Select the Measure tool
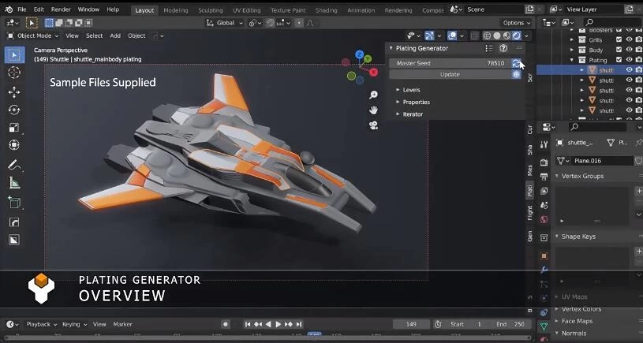This screenshot has width=643, height=343. (x=13, y=183)
